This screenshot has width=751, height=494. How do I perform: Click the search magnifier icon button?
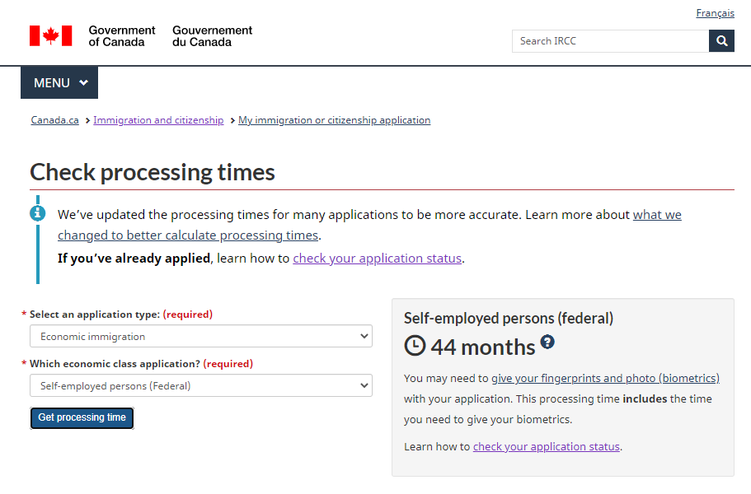click(x=721, y=41)
